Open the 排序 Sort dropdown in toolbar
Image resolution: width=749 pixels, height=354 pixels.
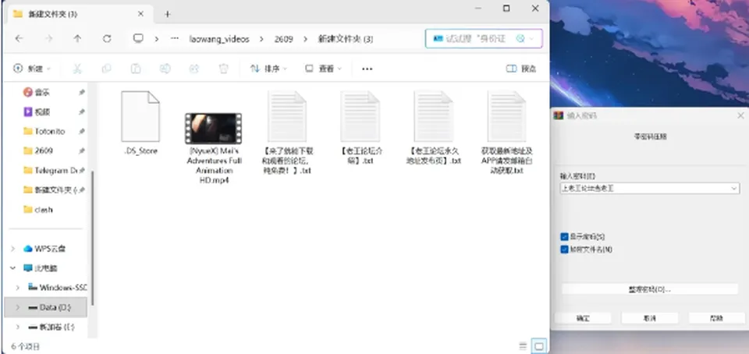[x=269, y=69]
